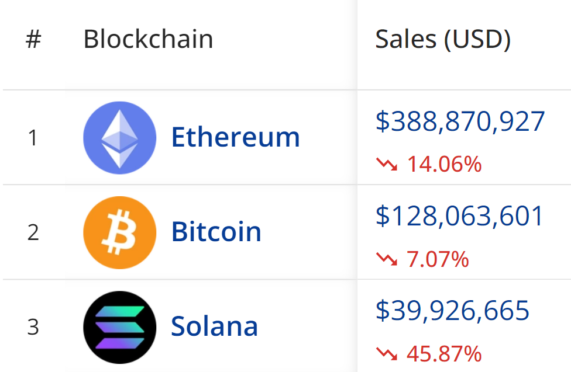Viewport: 571px width, 372px height.
Task: Click the 7.07% change for Bitcoin
Action: [x=438, y=259]
